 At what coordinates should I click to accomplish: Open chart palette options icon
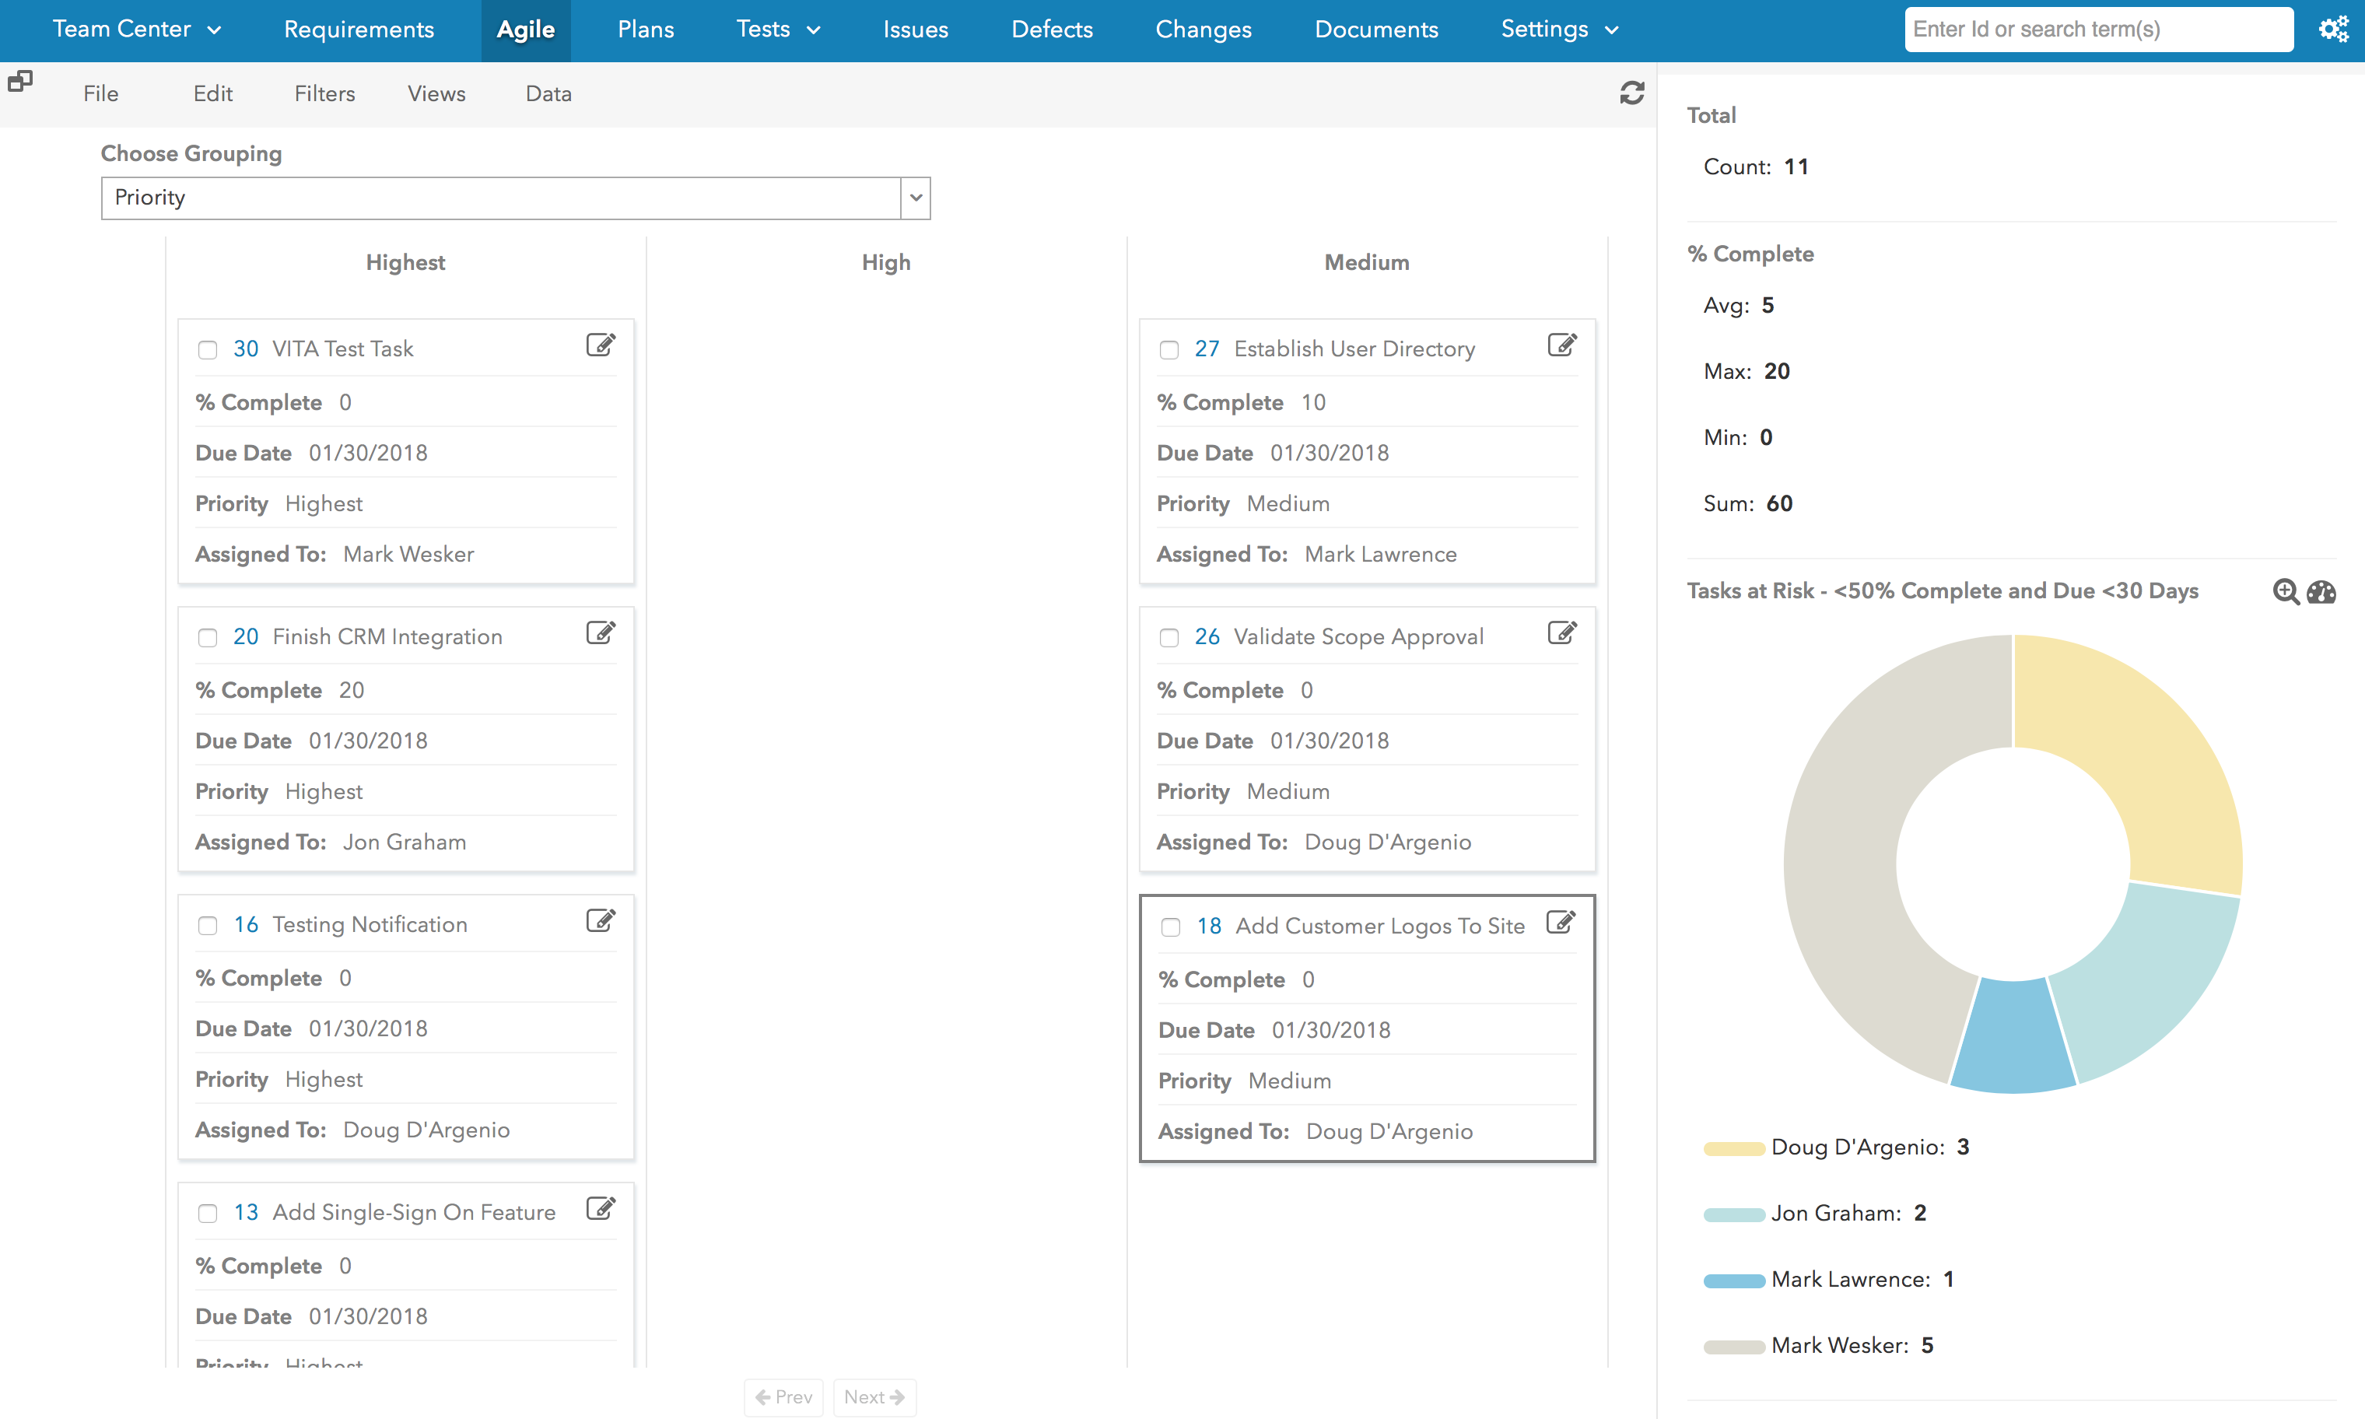click(x=2321, y=592)
